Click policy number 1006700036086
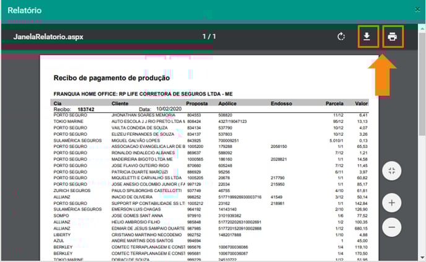 pyautogui.click(x=233, y=247)
